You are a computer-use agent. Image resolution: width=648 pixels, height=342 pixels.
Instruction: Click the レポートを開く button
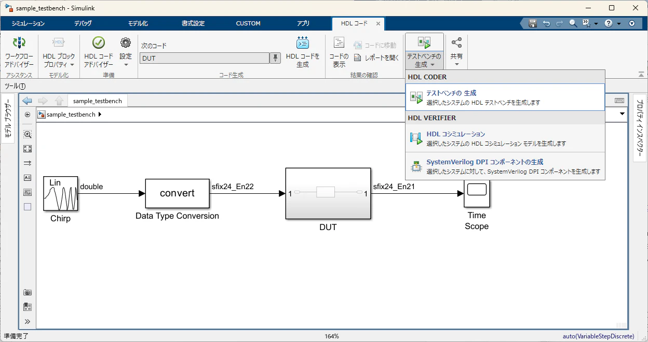(x=376, y=58)
